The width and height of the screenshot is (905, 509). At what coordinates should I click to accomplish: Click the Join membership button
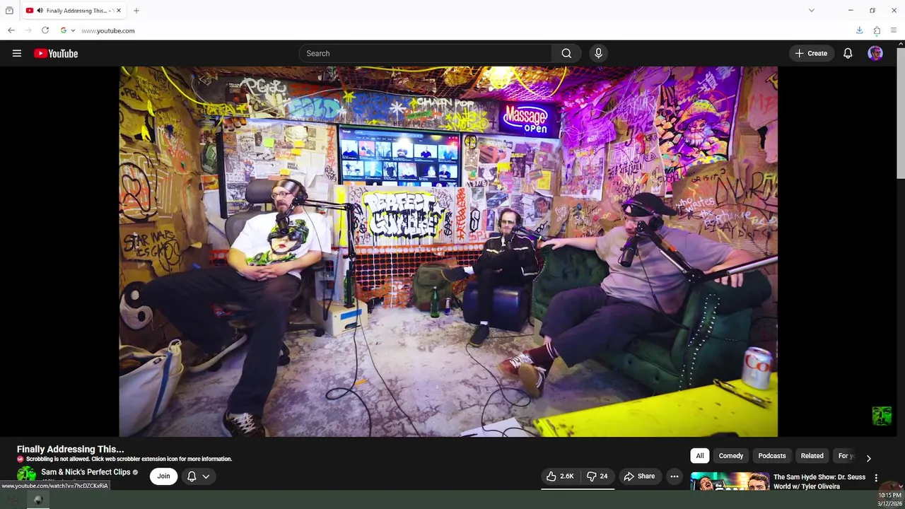[x=163, y=476]
